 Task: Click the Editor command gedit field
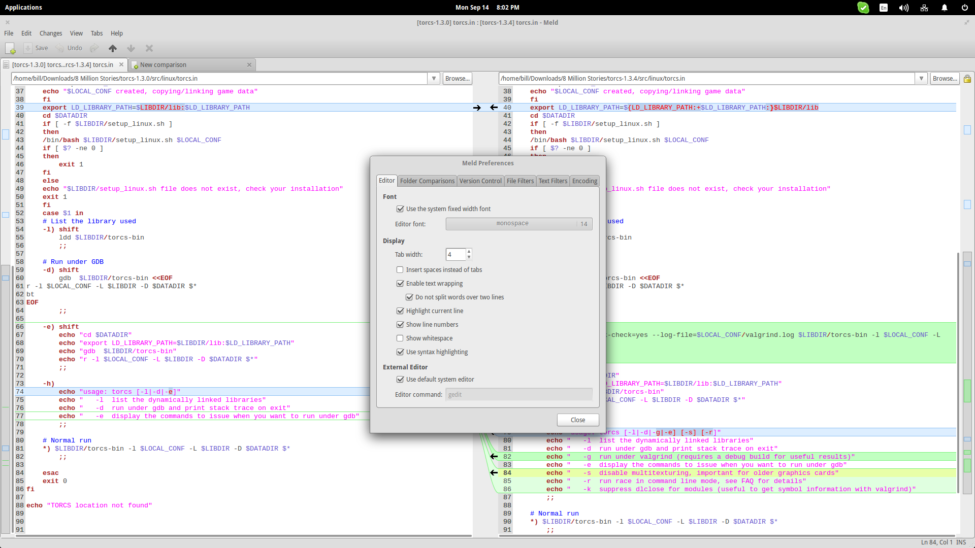coord(518,395)
